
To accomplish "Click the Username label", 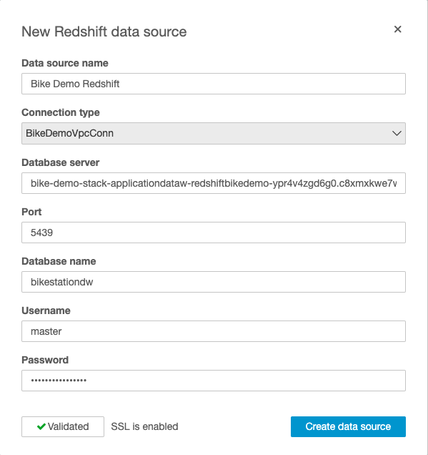I will (x=46, y=310).
